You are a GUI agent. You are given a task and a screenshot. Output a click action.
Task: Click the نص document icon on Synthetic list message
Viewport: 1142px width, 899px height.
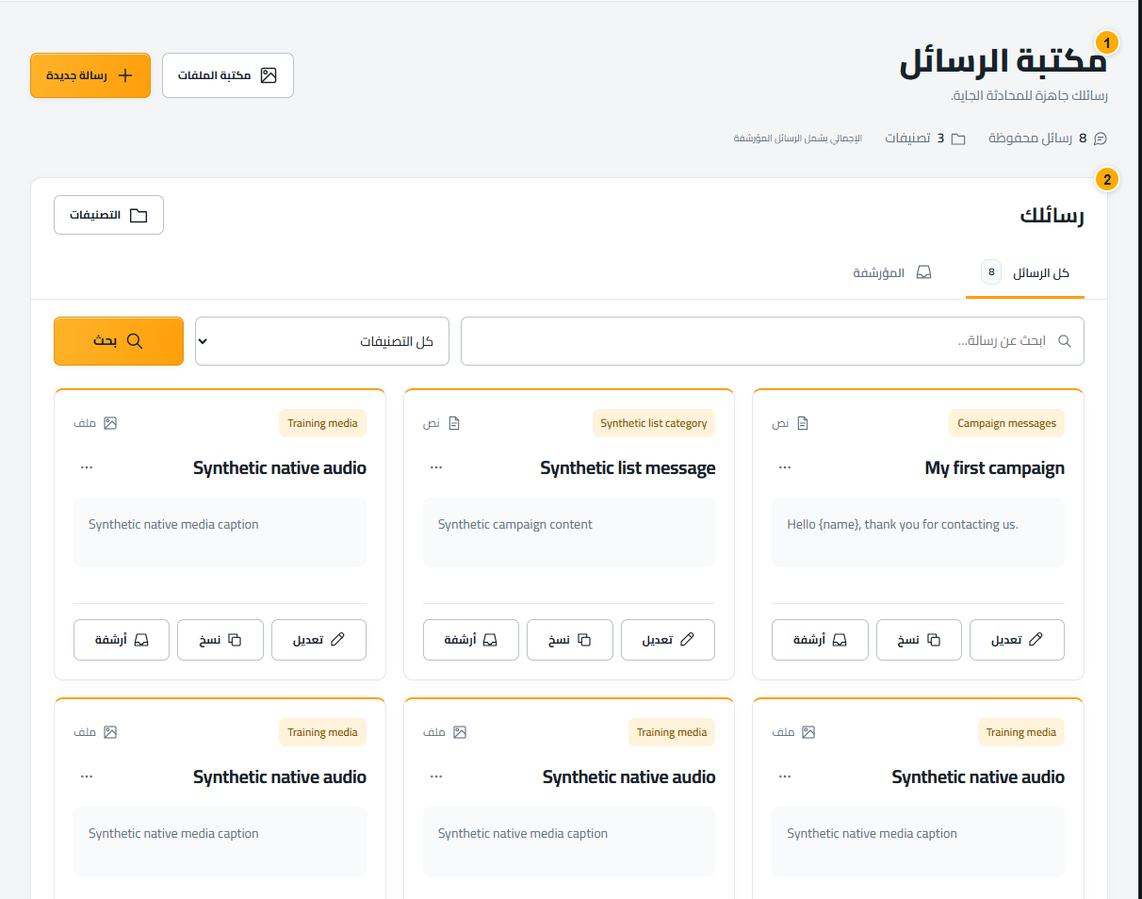tap(454, 423)
